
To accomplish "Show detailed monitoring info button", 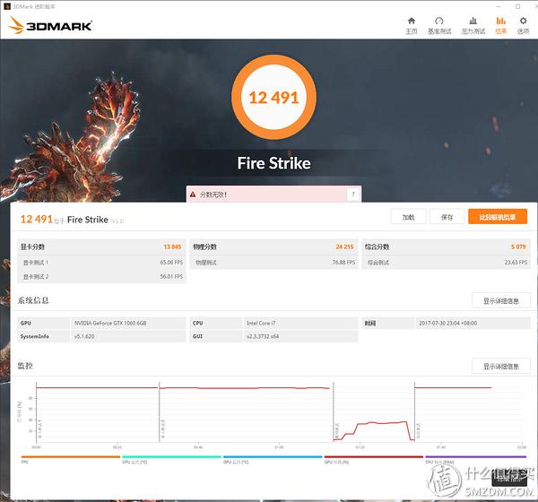I will [x=501, y=366].
